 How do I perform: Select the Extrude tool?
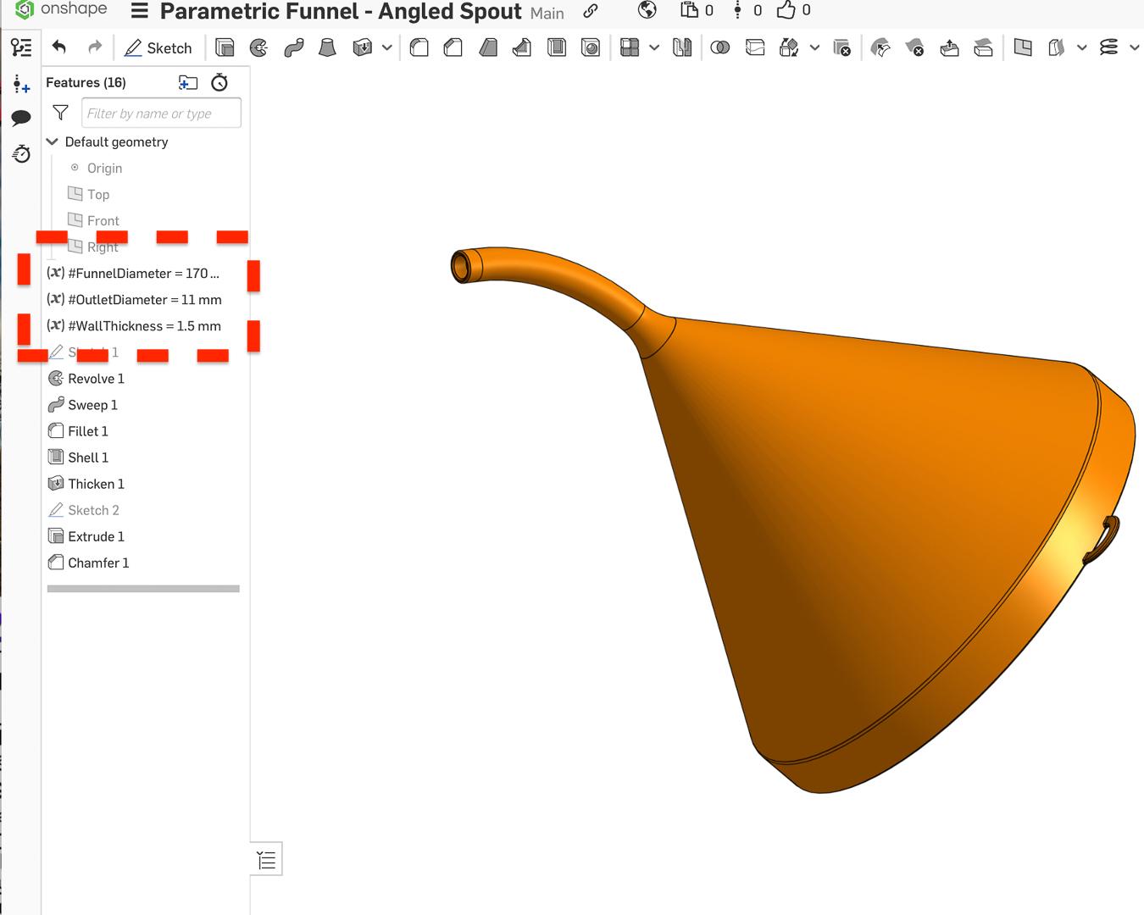click(x=225, y=47)
